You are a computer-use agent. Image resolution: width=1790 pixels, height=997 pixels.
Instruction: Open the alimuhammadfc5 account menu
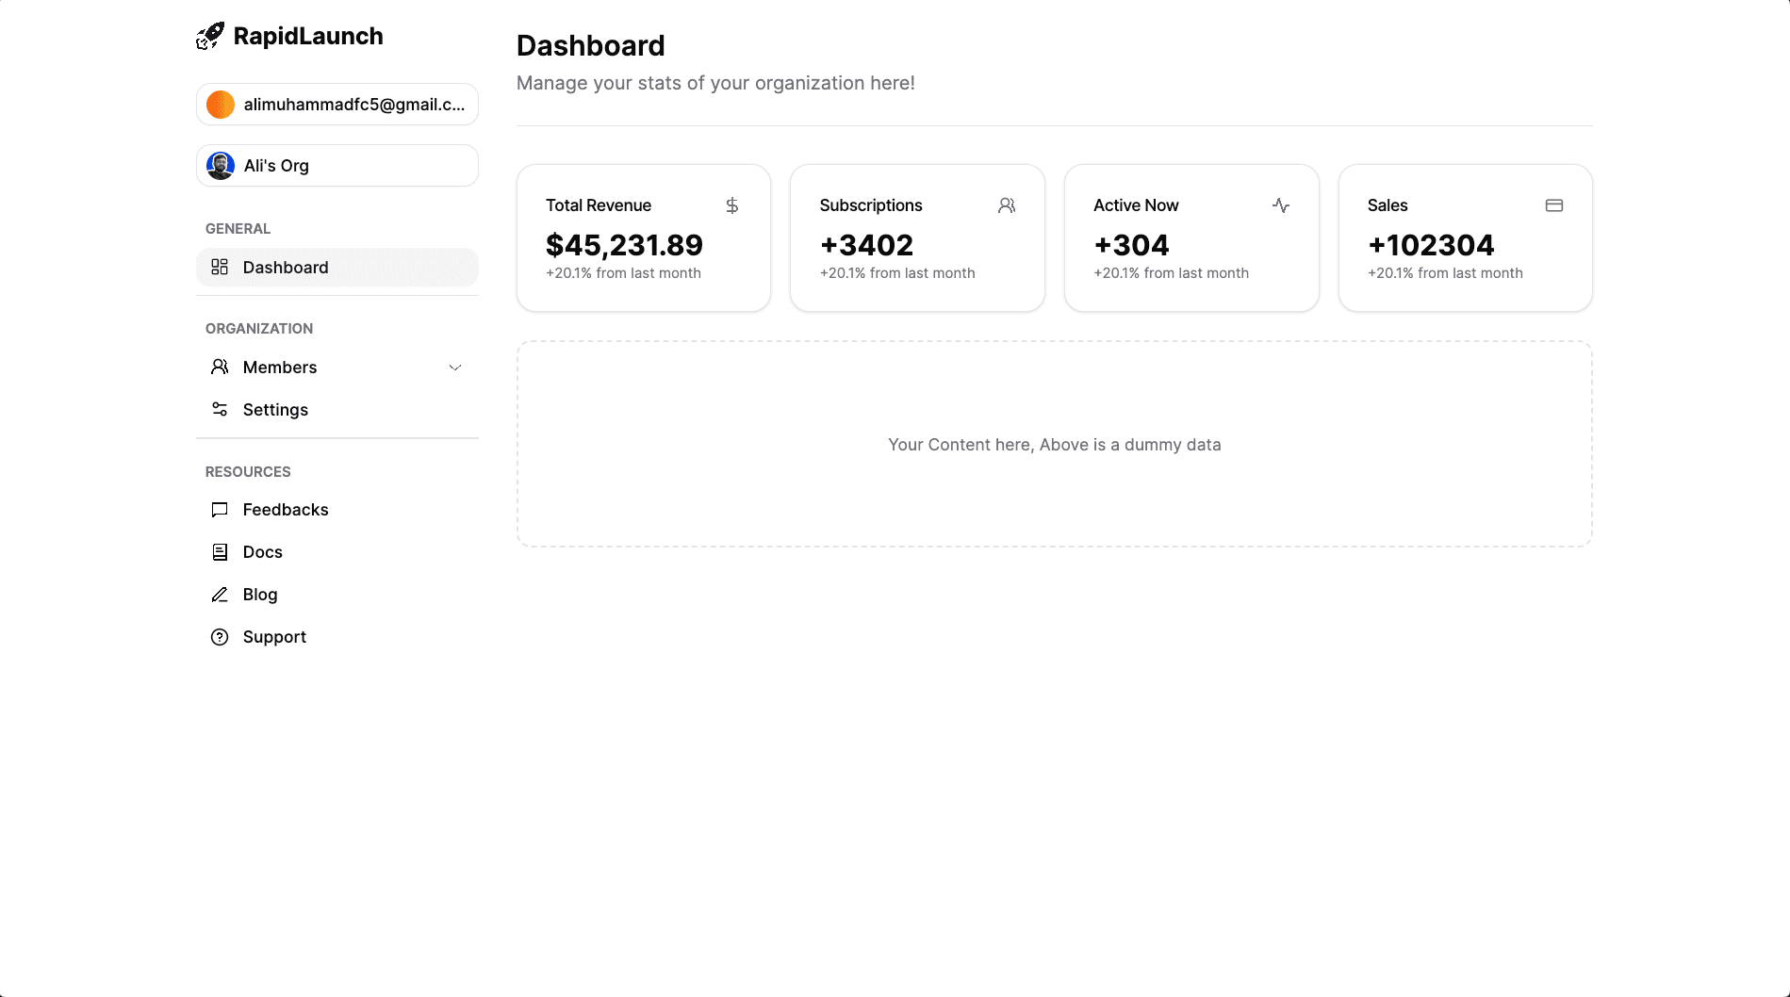tap(337, 104)
